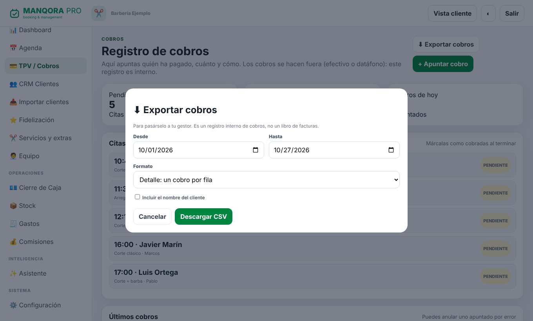Click the Manqora Pro logo icon
The height and width of the screenshot is (321, 533).
click(15, 13)
